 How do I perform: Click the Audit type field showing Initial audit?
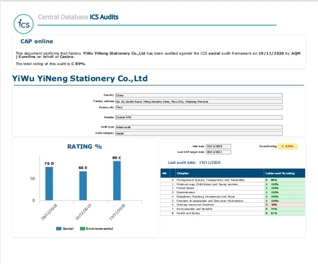click(199, 127)
